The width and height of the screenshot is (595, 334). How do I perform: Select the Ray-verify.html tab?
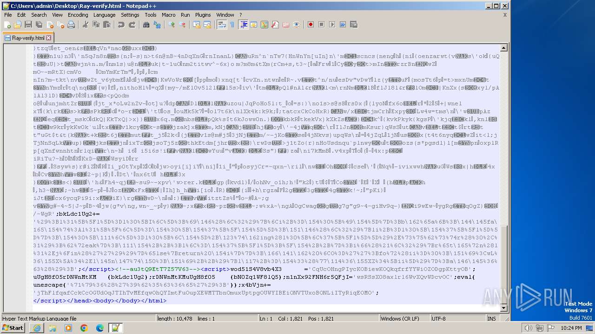(x=28, y=38)
